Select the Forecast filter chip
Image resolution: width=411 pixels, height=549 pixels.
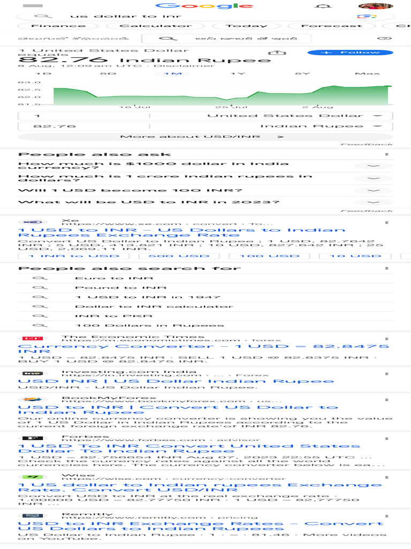pyautogui.click(x=331, y=26)
